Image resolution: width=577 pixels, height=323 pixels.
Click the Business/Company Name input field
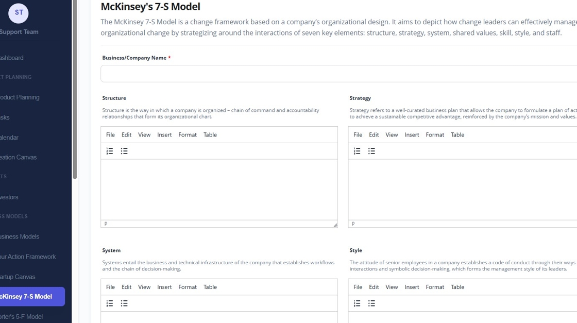pos(338,74)
